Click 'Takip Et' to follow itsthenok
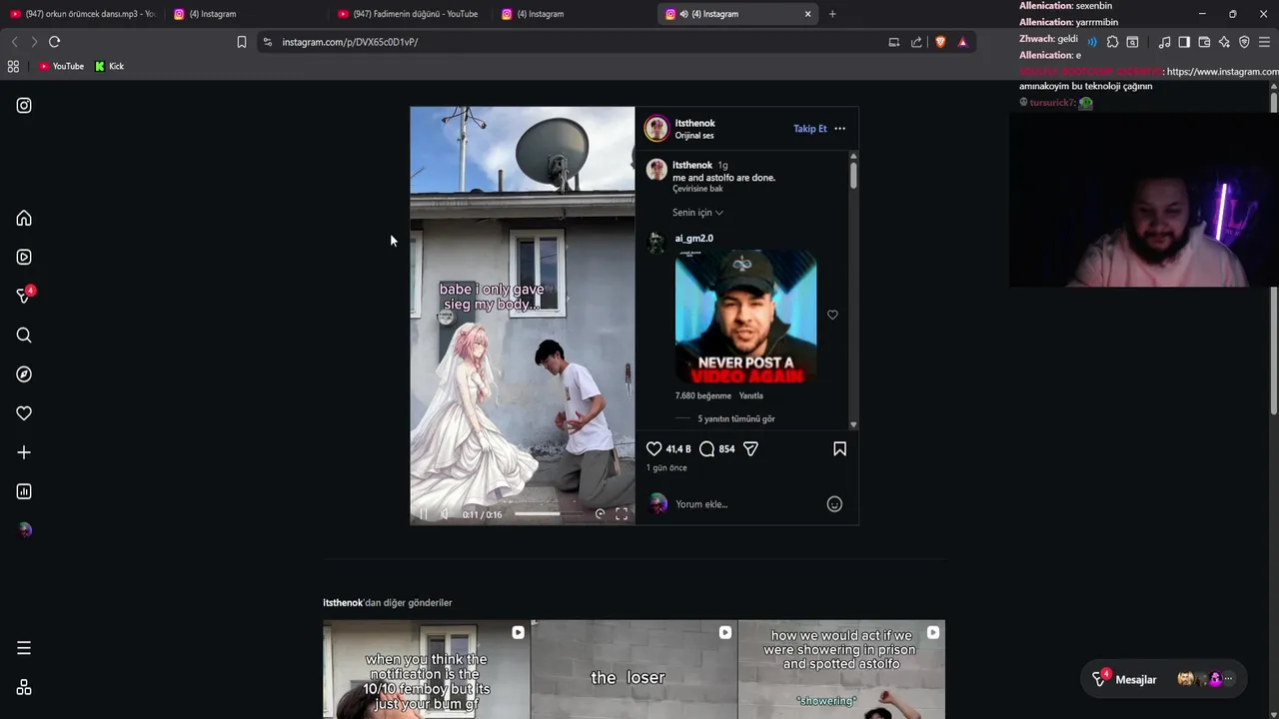 point(810,129)
